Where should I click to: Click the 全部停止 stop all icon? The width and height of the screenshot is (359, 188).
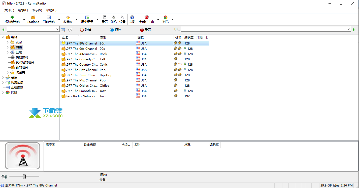147,17
